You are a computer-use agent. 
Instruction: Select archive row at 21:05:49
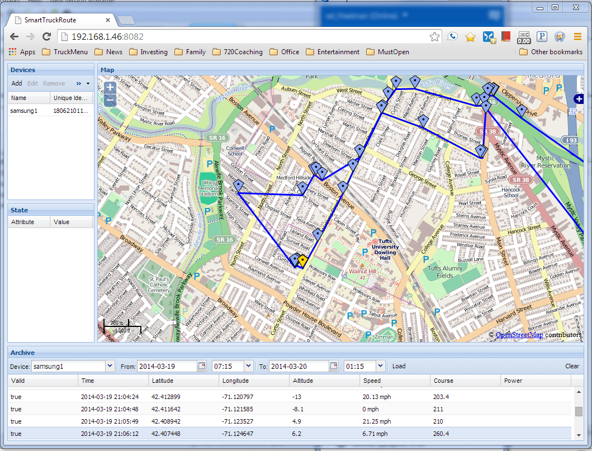pos(290,421)
